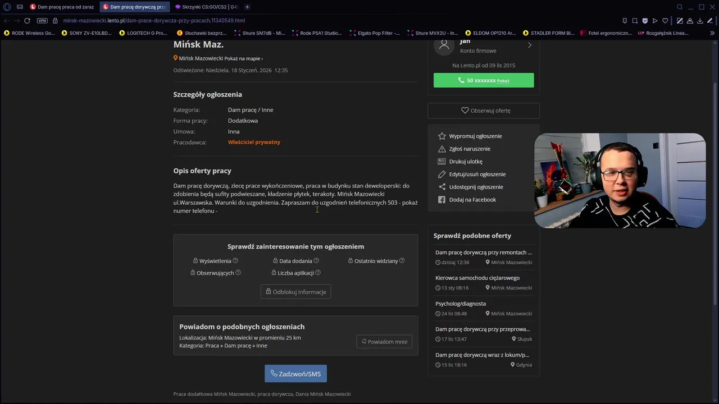Click help icon next to Wyświetlenia

pos(235,260)
